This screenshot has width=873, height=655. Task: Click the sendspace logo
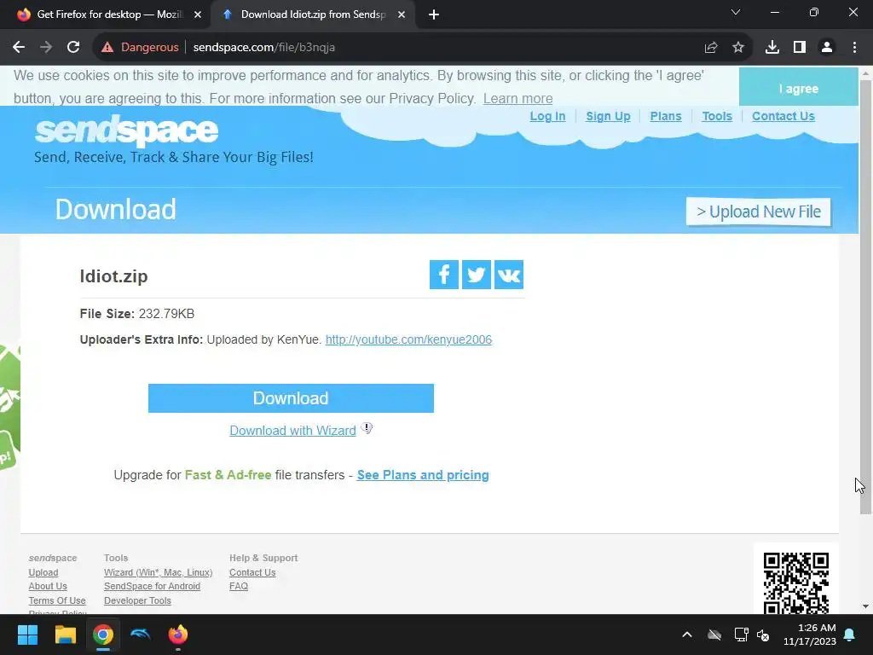(126, 130)
